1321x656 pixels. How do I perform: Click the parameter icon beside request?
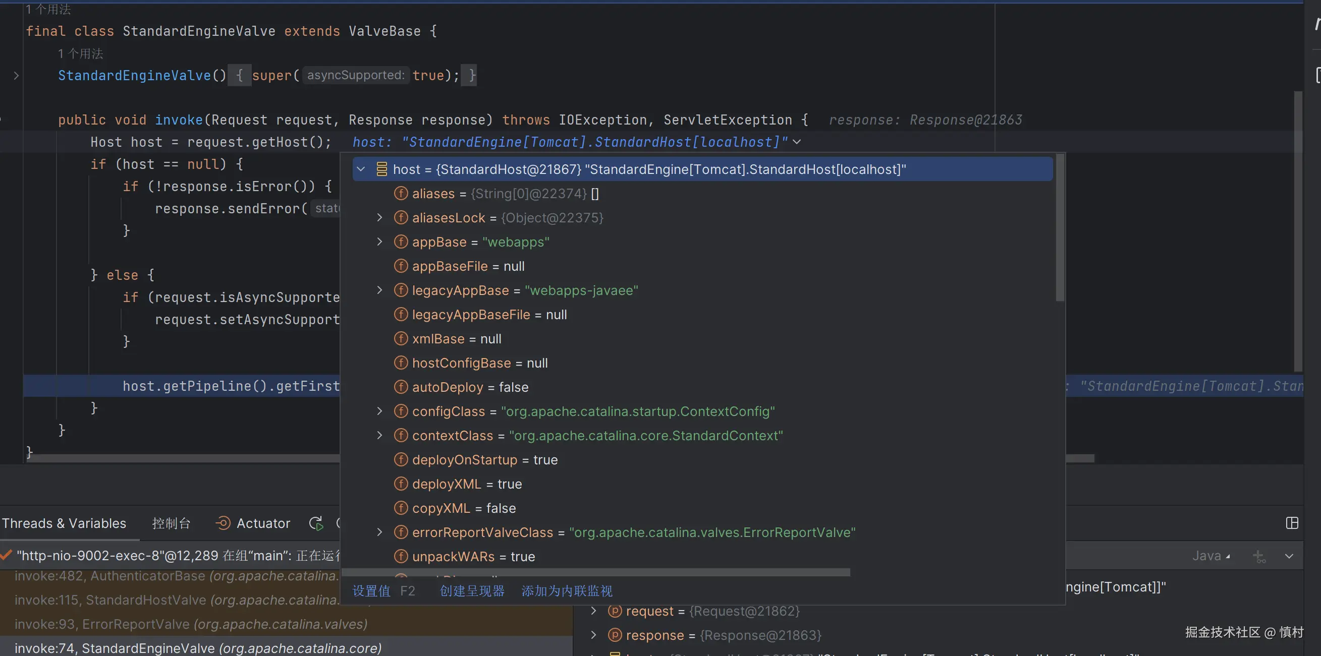coord(615,611)
